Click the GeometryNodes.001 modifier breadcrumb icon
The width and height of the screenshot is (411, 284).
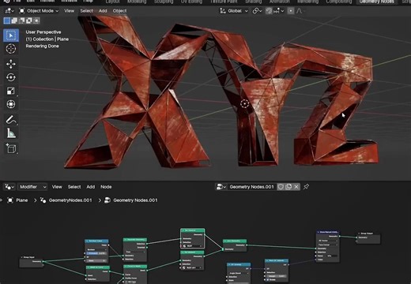coord(43,200)
